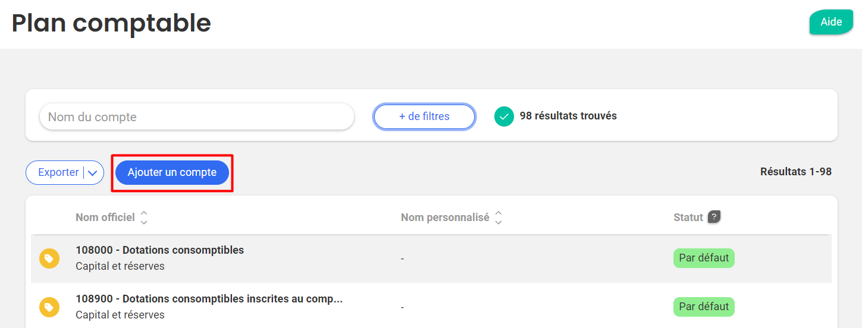
Task: Click the yellow tag icon for account 108000
Action: [x=49, y=258]
